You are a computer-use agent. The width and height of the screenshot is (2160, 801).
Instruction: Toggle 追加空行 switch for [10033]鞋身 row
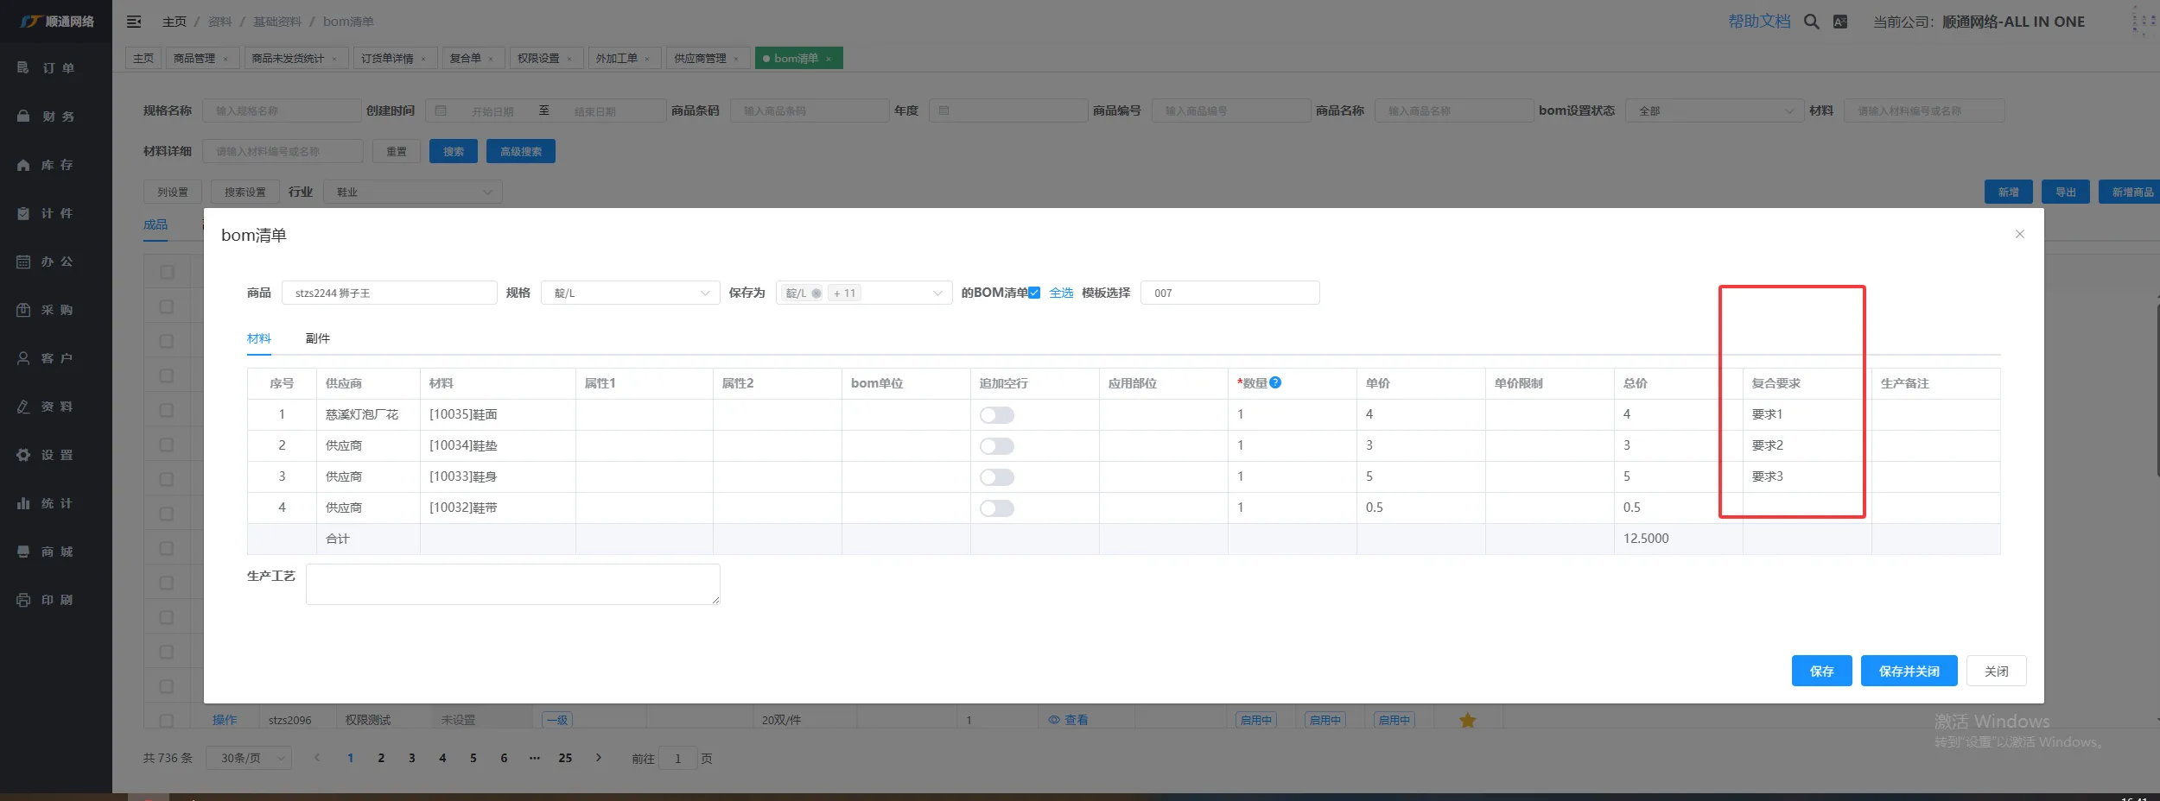click(x=996, y=477)
